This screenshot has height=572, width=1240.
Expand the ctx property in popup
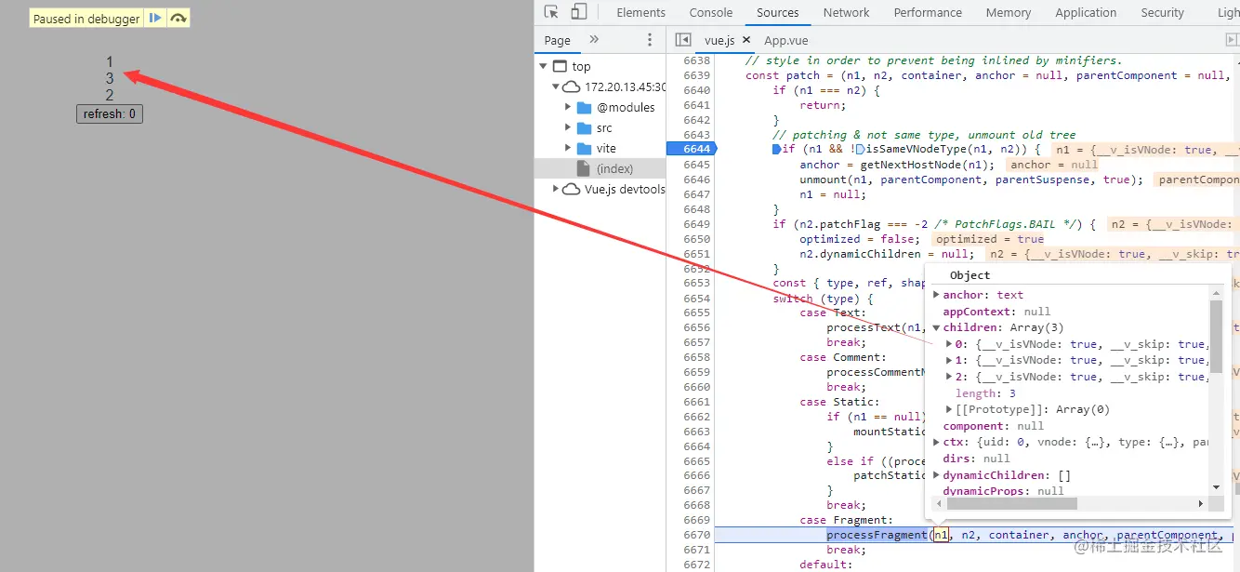[x=937, y=443]
